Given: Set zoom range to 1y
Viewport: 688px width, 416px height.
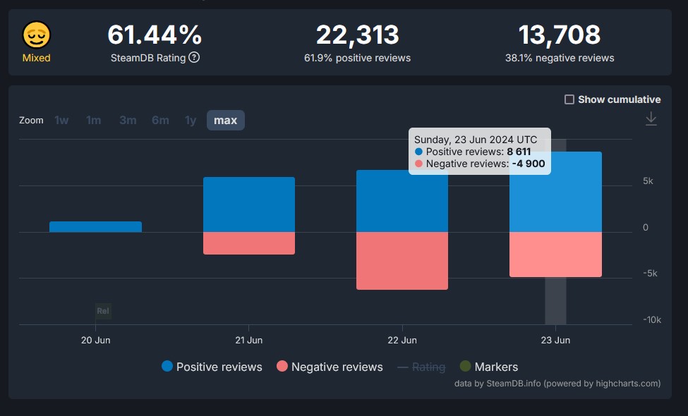Looking at the screenshot, I should [x=191, y=121].
